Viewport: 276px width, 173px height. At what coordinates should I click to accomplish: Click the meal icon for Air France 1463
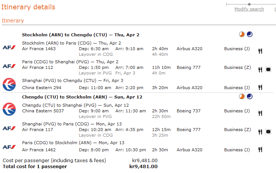[260, 51]
